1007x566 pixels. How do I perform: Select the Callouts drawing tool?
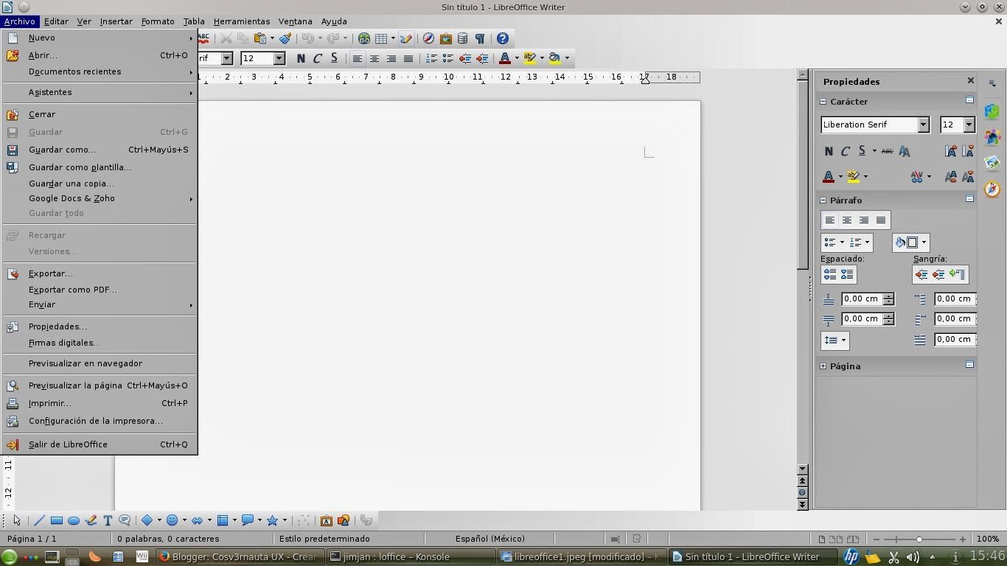pos(248,520)
